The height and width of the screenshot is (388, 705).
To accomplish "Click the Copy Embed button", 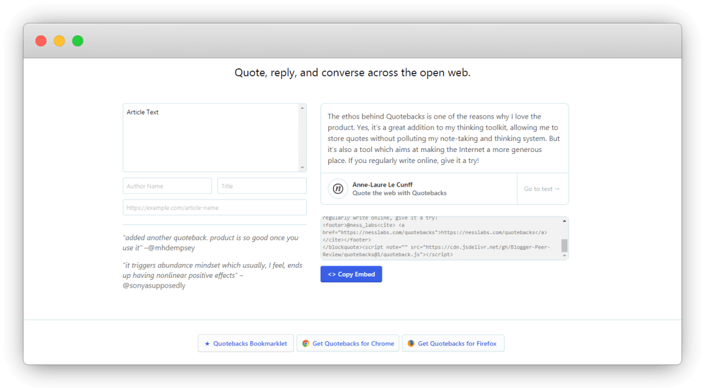I will click(351, 275).
